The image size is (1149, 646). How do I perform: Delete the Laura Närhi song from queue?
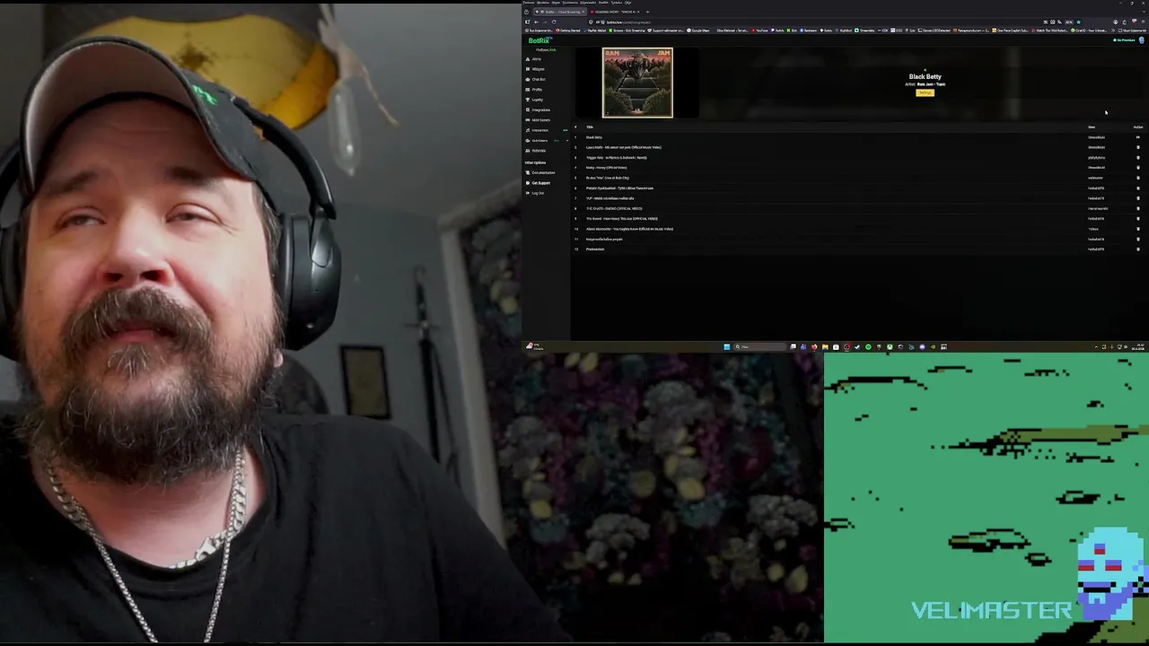click(x=1138, y=147)
